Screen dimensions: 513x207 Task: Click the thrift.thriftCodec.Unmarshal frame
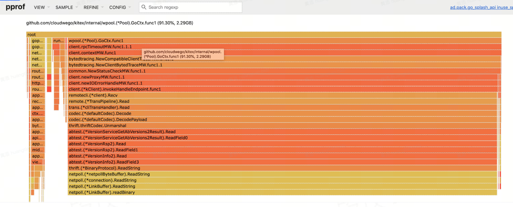pyautogui.click(x=283, y=126)
